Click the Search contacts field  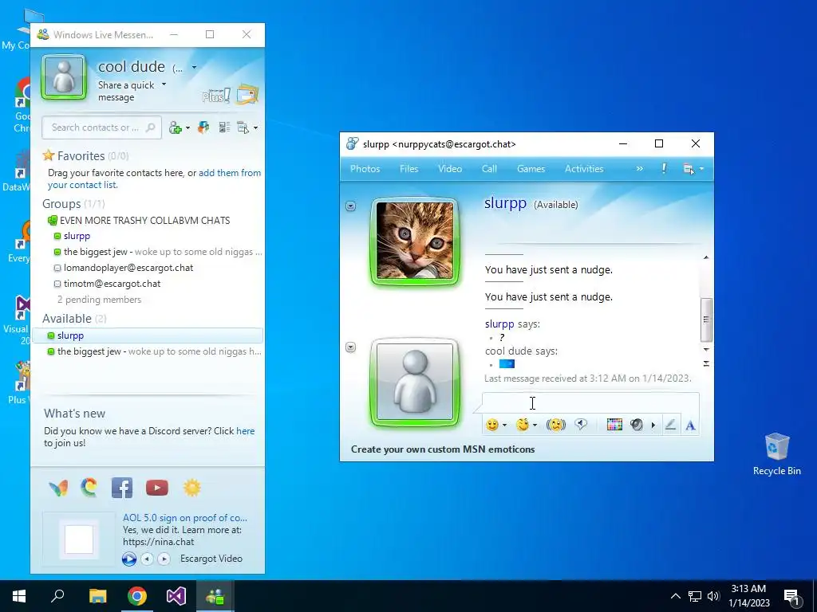[x=101, y=127]
